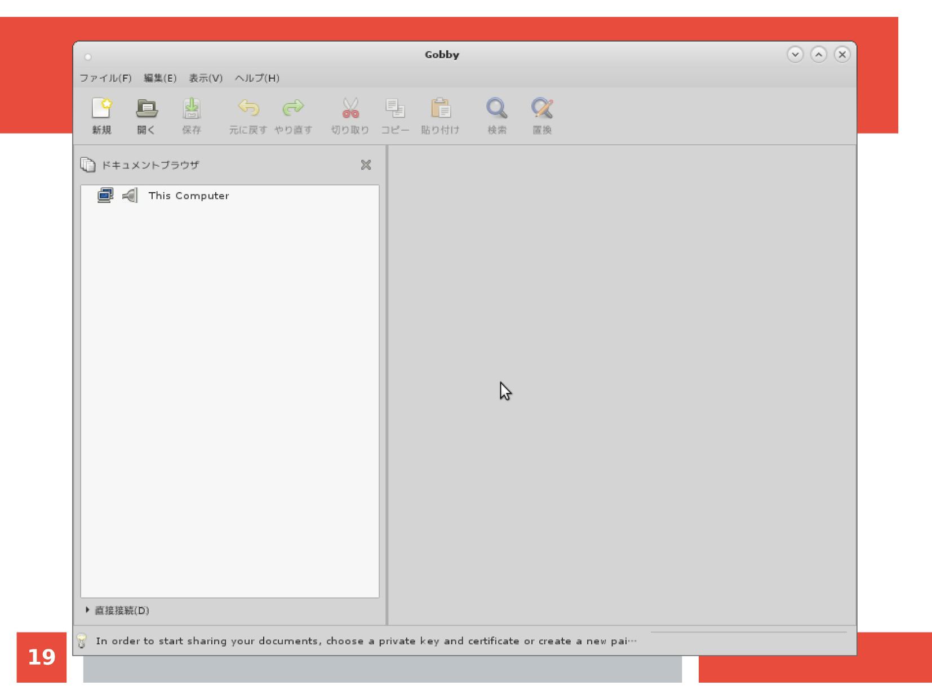Click the ドキュメントブラウザ panel title

point(150,165)
